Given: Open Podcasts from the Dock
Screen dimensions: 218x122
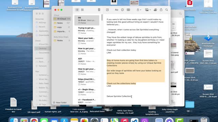Looking at the screenshot, I should coord(144,120).
